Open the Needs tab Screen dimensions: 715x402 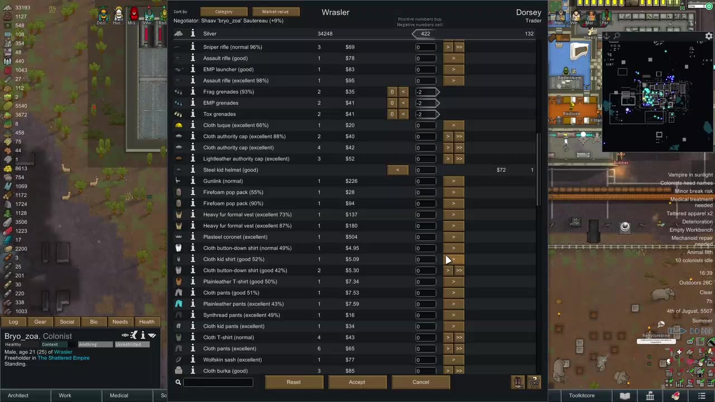(120, 322)
